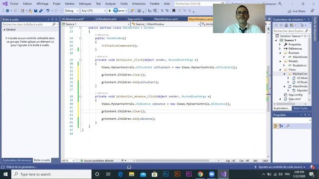319x179 pixels.
Task: Click the Open file toolbar icon
Action: coord(30,11)
